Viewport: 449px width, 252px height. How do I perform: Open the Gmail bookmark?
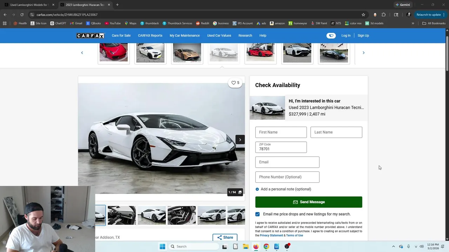point(76,23)
